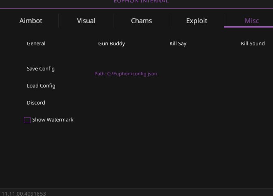The image size is (273, 196).
Task: Click the config.json path text
Action: tap(126, 74)
